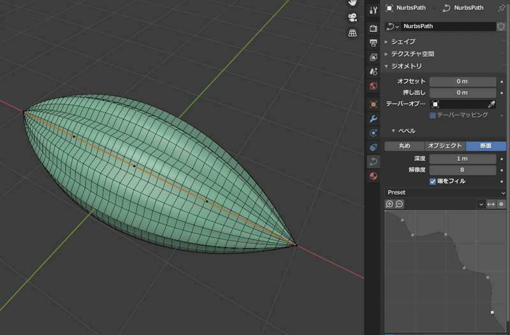Click the animate dot beside 深度
The width and height of the screenshot is (510, 335).
(x=502, y=159)
